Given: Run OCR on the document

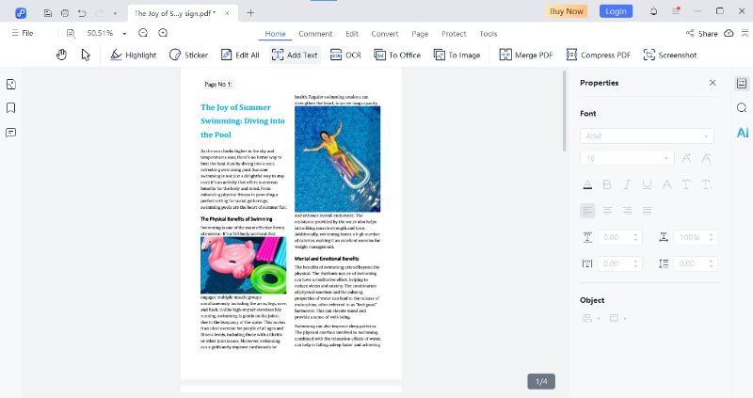Looking at the screenshot, I should point(345,55).
